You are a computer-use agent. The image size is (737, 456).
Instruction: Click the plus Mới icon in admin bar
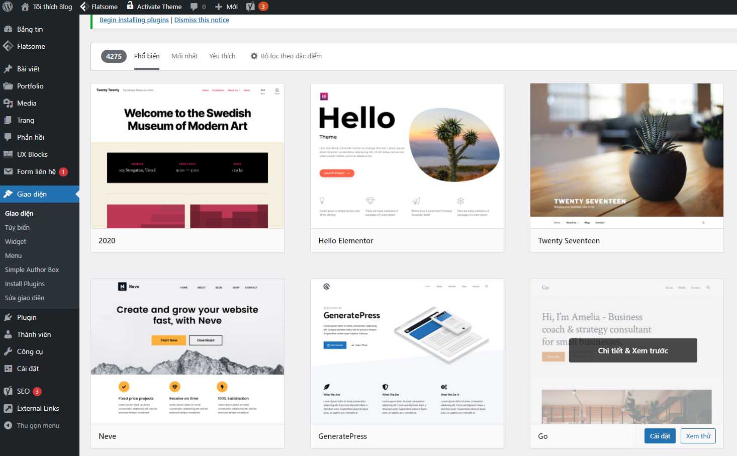(x=218, y=7)
